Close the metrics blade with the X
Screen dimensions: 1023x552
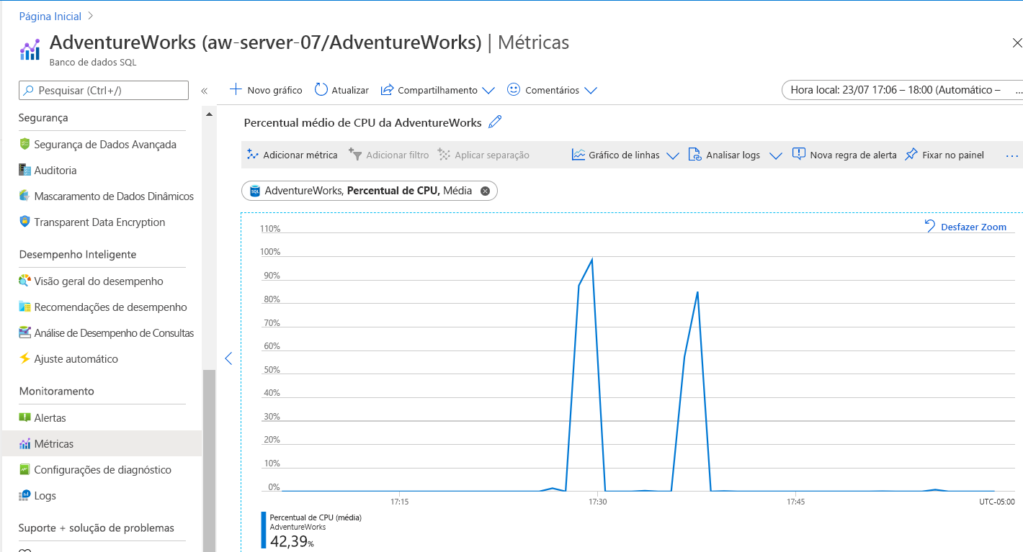pyautogui.click(x=1017, y=43)
